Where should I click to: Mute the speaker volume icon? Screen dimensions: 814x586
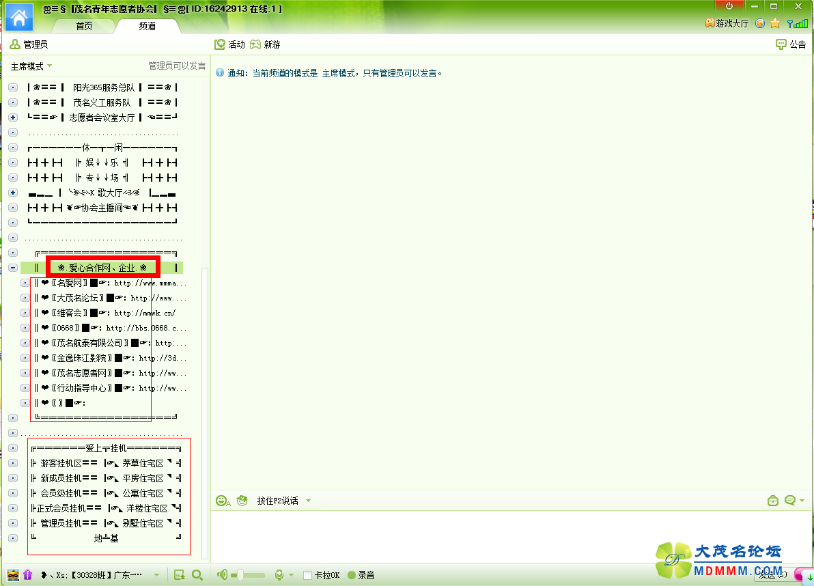click(222, 574)
